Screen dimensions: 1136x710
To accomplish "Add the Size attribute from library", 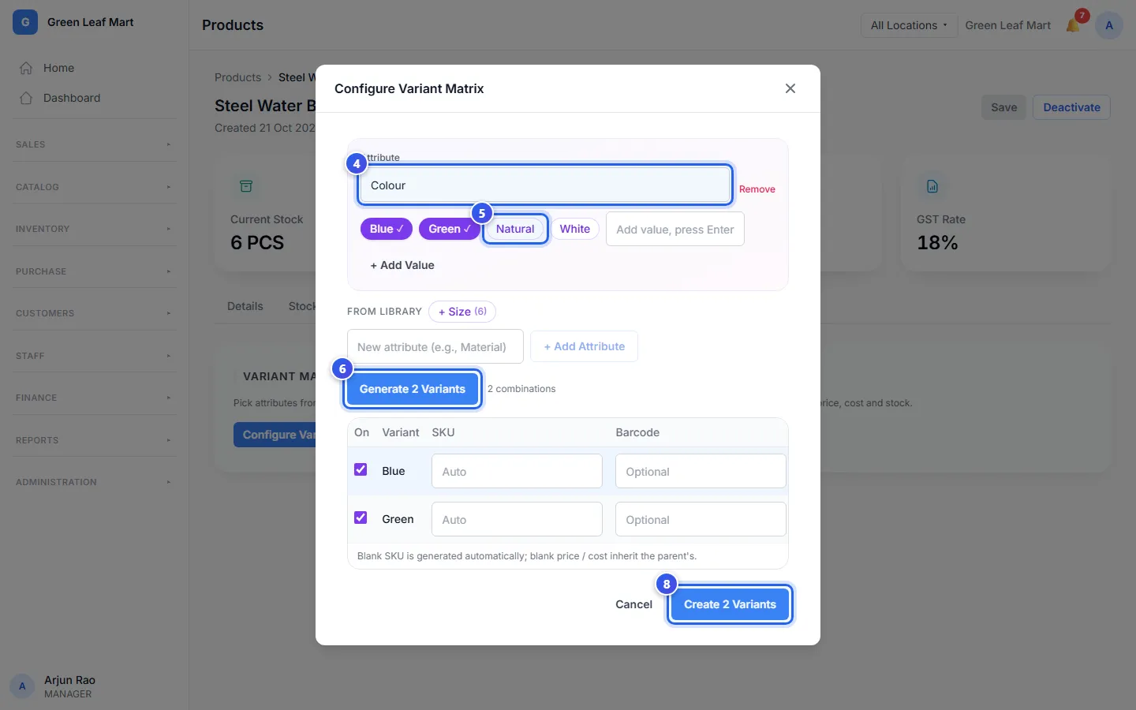I will click(462, 312).
